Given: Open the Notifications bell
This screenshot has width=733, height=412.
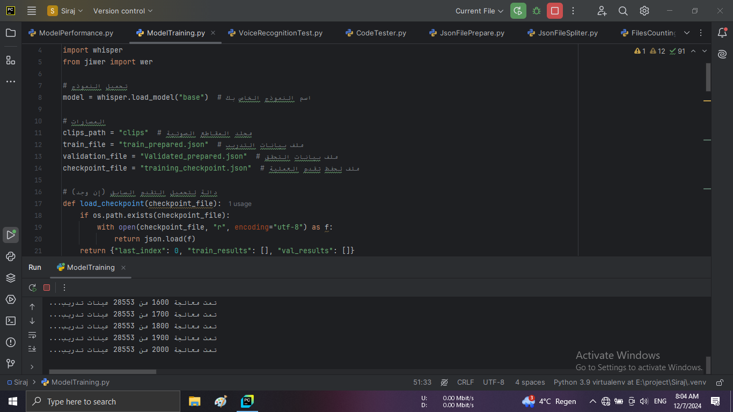Looking at the screenshot, I should [x=722, y=33].
